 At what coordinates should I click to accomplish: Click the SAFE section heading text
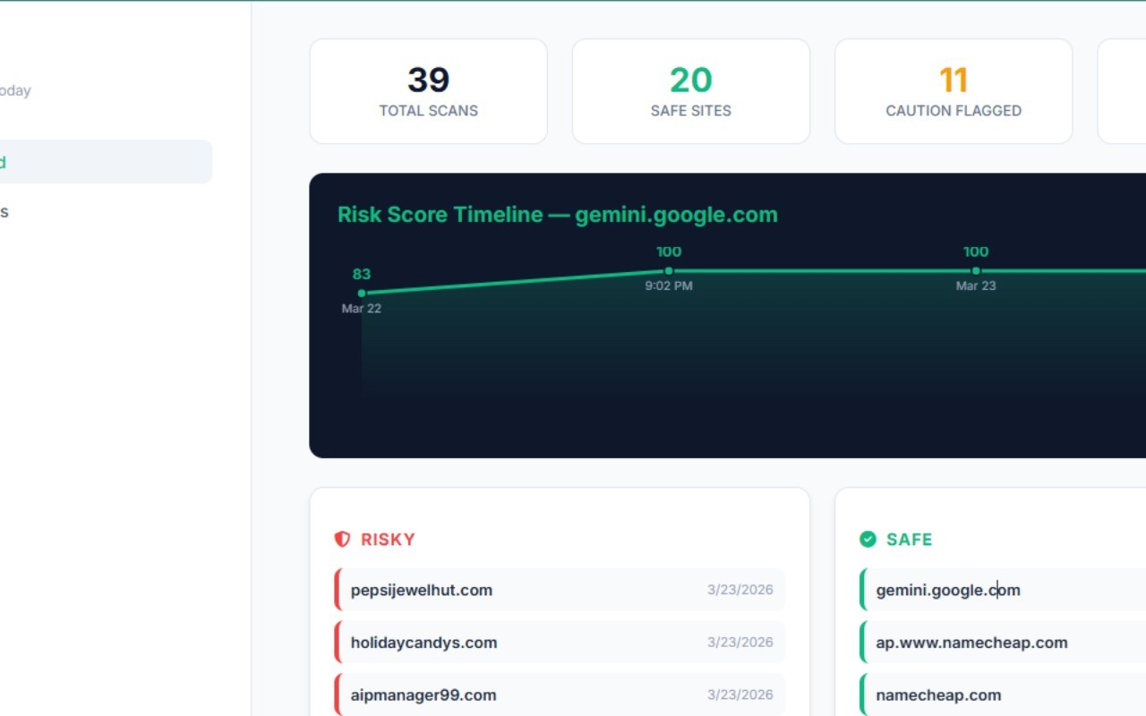tap(910, 540)
